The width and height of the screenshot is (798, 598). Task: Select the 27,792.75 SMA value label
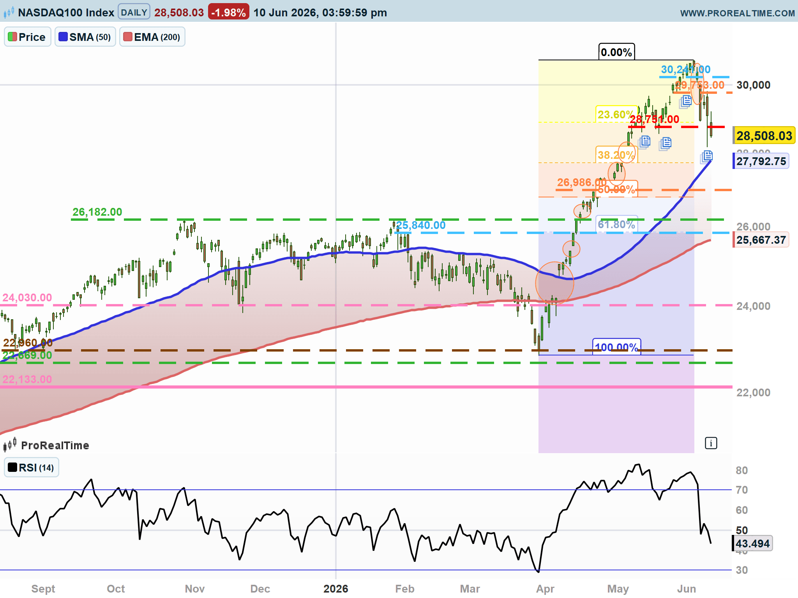click(761, 161)
